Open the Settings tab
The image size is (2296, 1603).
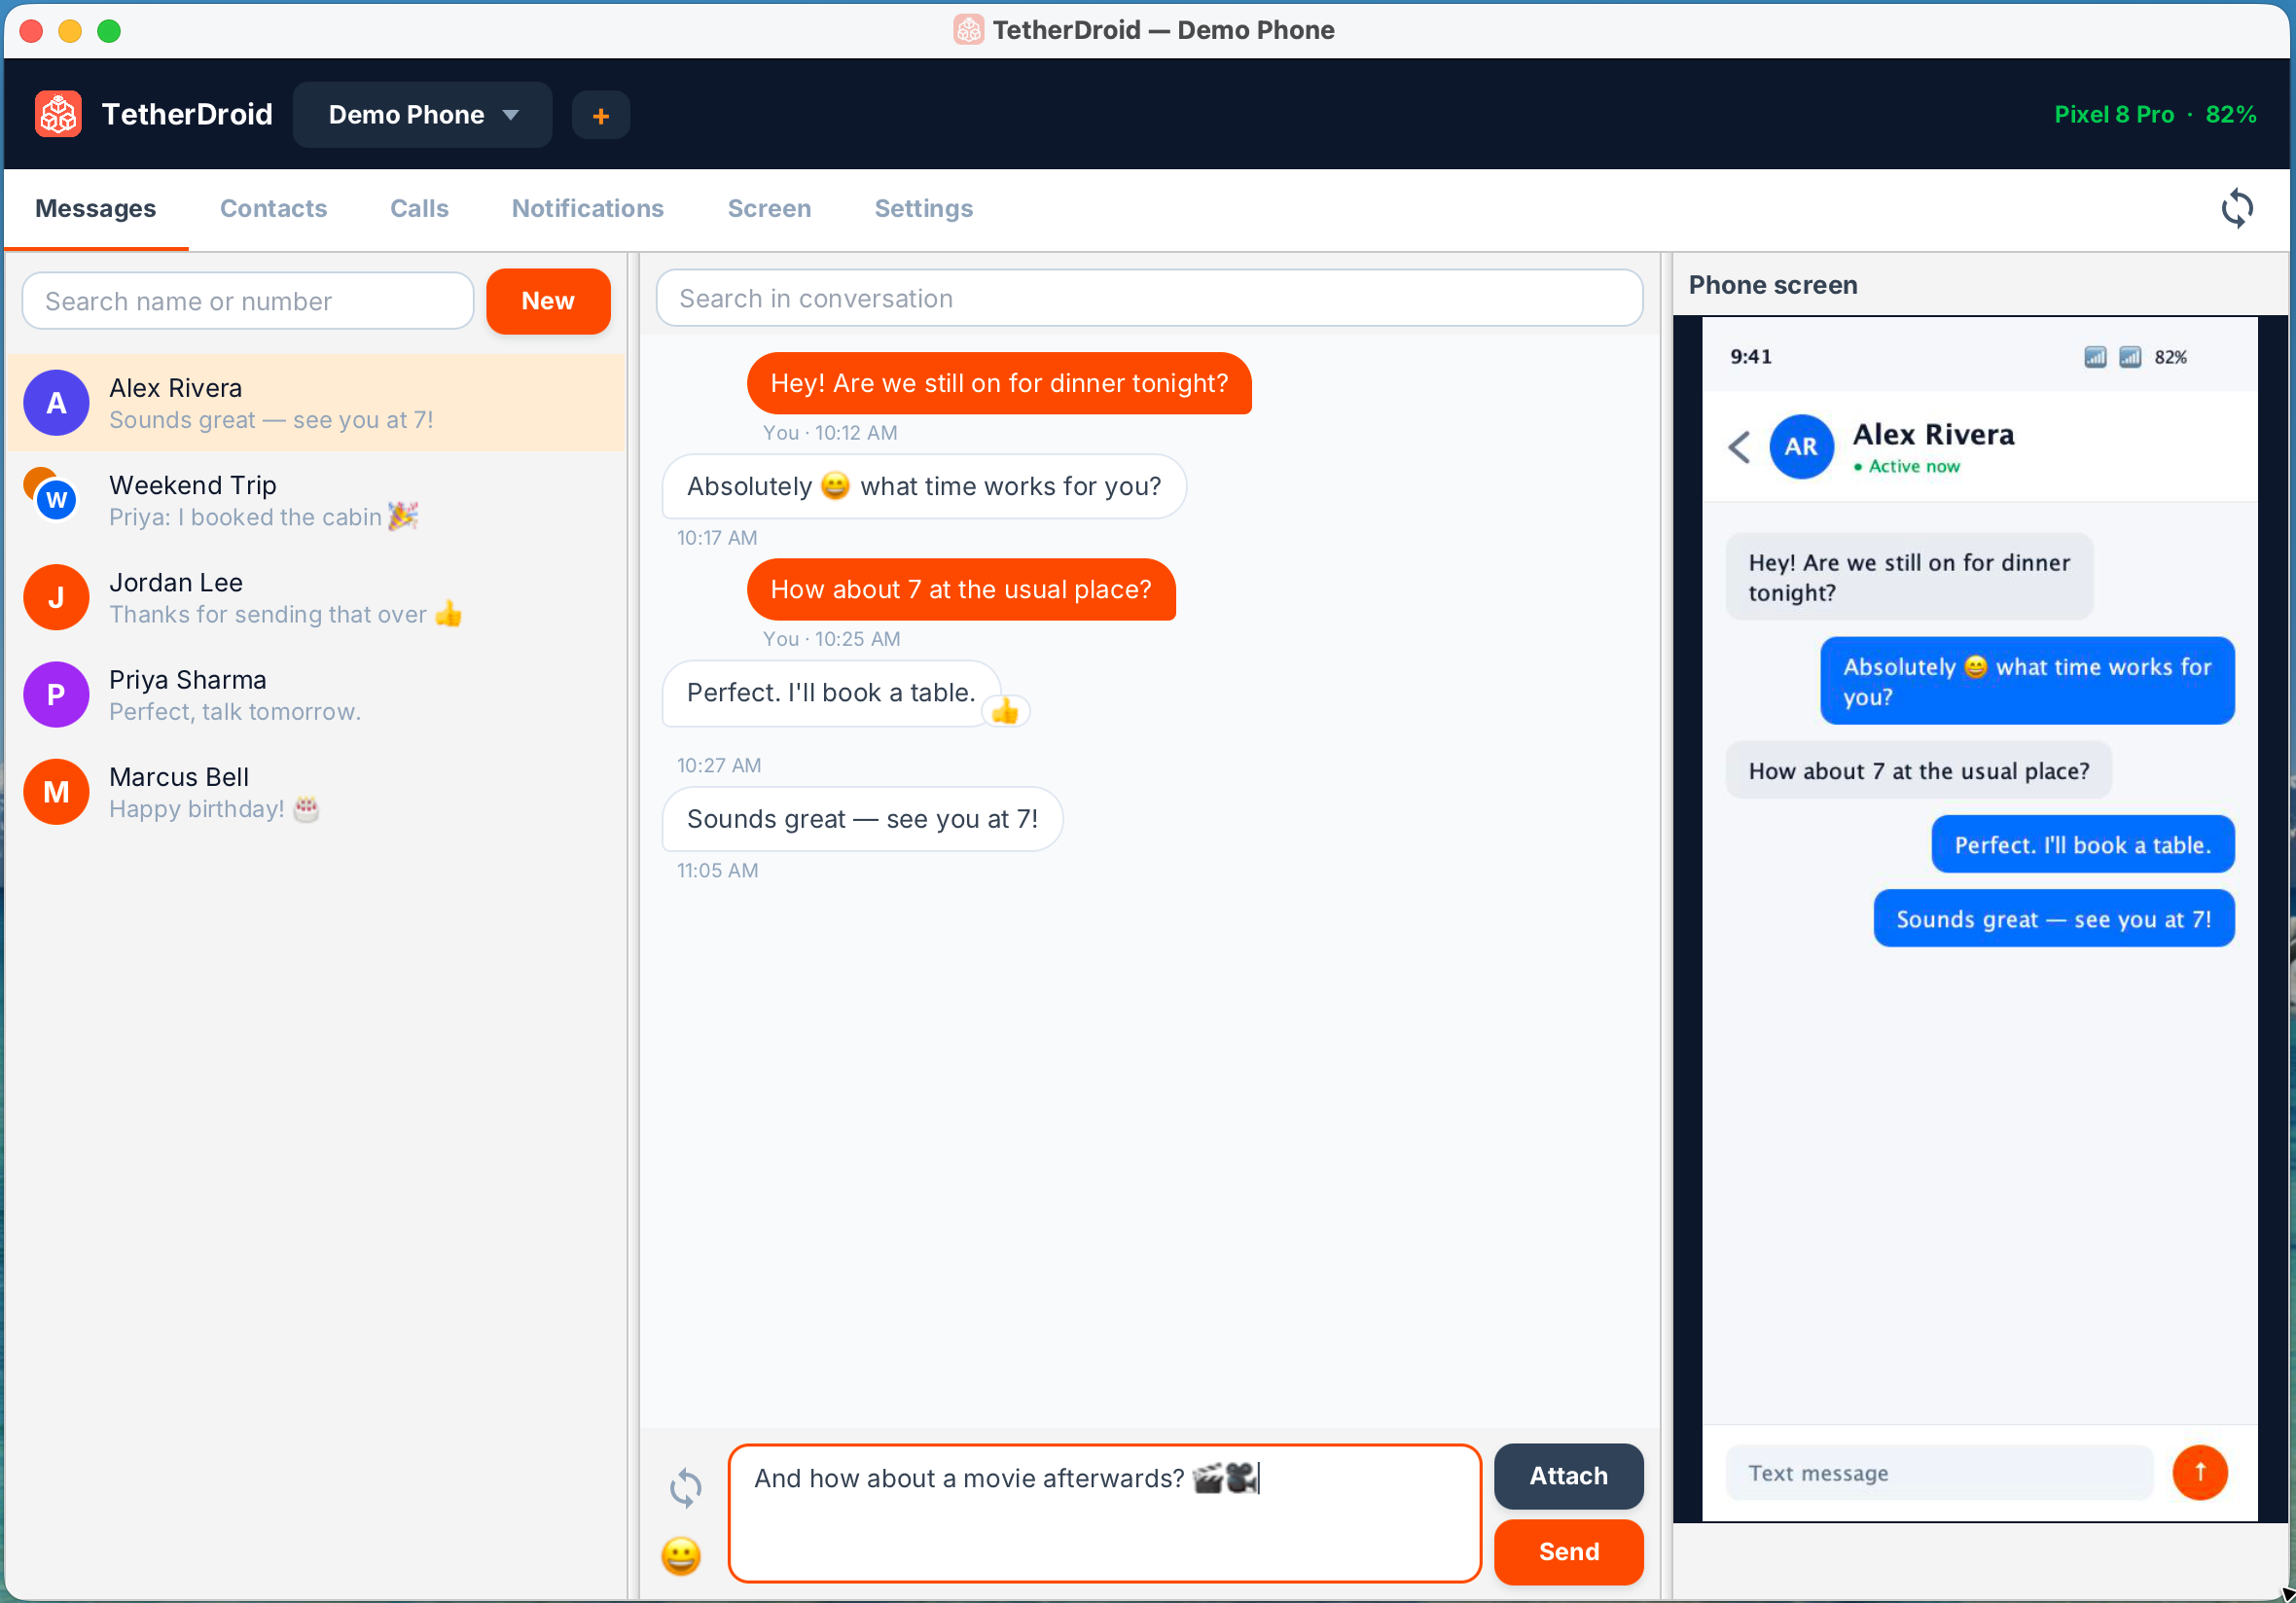tap(923, 209)
